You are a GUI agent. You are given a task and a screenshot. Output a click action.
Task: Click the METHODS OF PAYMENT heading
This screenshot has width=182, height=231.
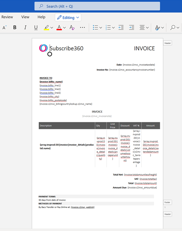pos(50,203)
